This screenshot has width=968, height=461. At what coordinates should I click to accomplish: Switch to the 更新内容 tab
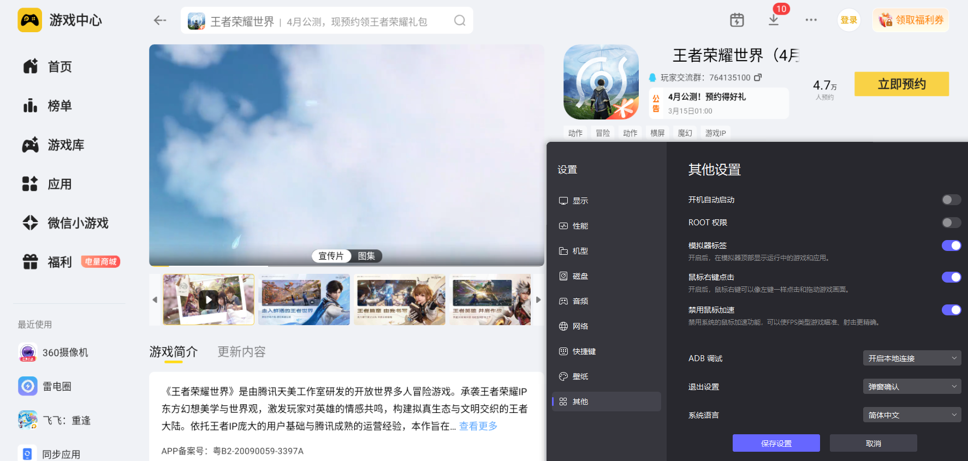click(x=241, y=352)
